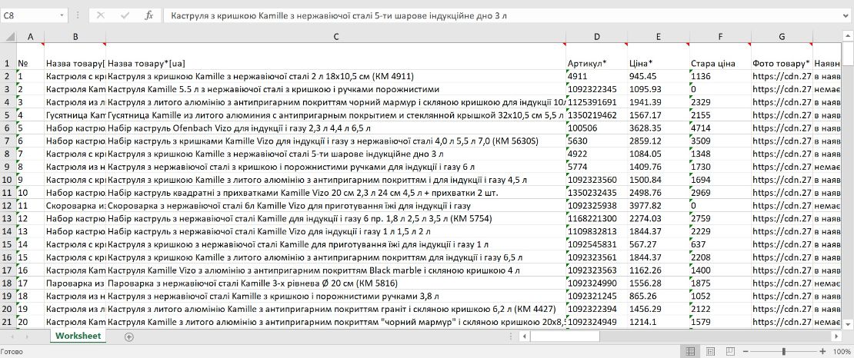
Task: Click the Select All corner triangle
Action: pos(10,37)
